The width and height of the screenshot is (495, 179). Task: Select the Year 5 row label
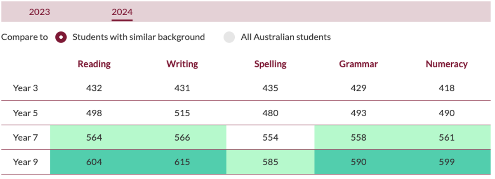(x=26, y=113)
